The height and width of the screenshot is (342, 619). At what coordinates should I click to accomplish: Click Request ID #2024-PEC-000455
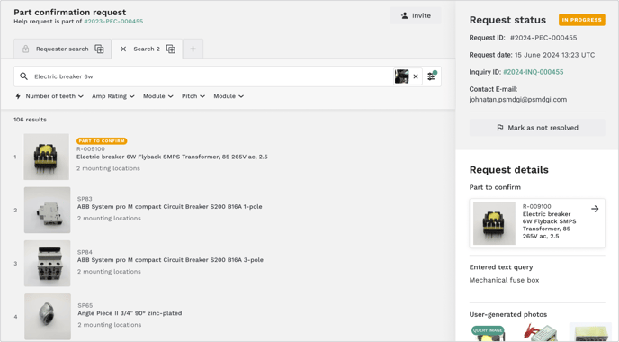click(543, 38)
